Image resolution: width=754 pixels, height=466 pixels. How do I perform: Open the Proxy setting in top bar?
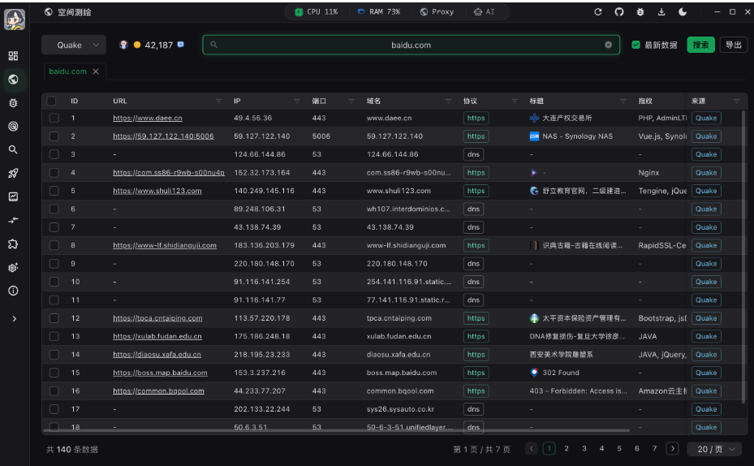(x=437, y=12)
